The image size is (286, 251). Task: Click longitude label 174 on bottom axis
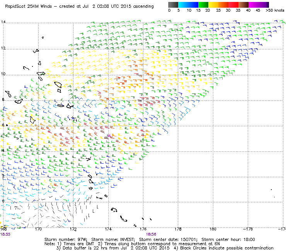tap(108, 229)
